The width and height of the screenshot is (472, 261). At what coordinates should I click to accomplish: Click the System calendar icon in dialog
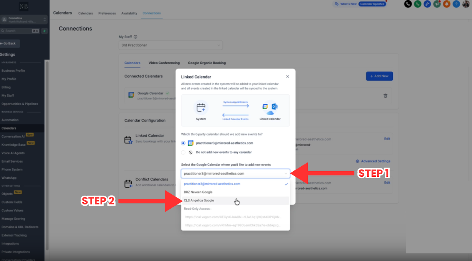pos(201,108)
